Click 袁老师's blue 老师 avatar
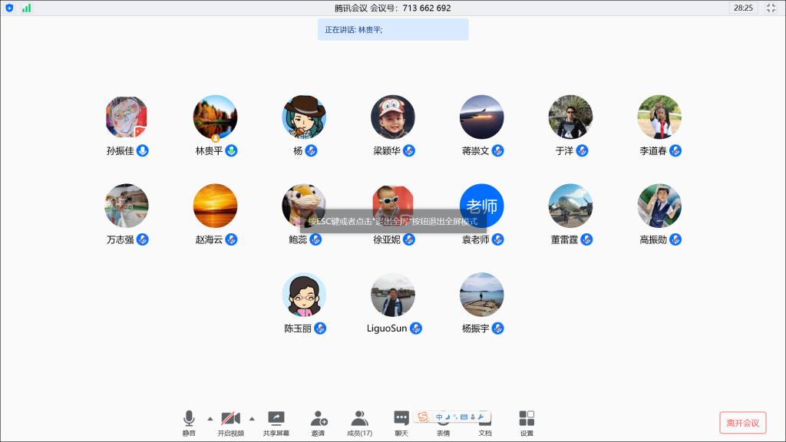The image size is (786, 442). coord(482,206)
